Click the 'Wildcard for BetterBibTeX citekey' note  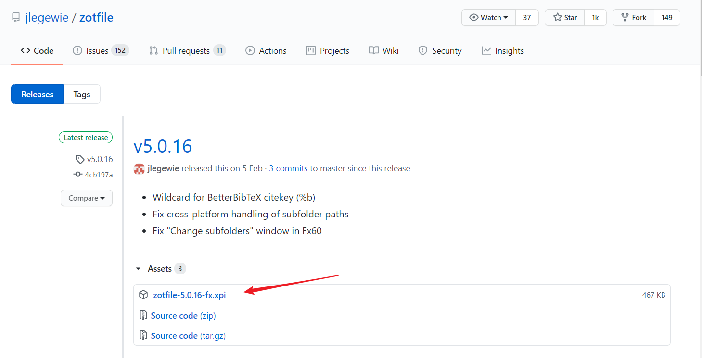(234, 197)
